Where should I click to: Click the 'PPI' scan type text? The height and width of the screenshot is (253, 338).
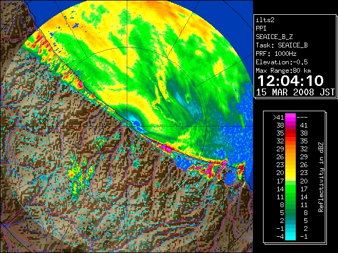(x=261, y=28)
